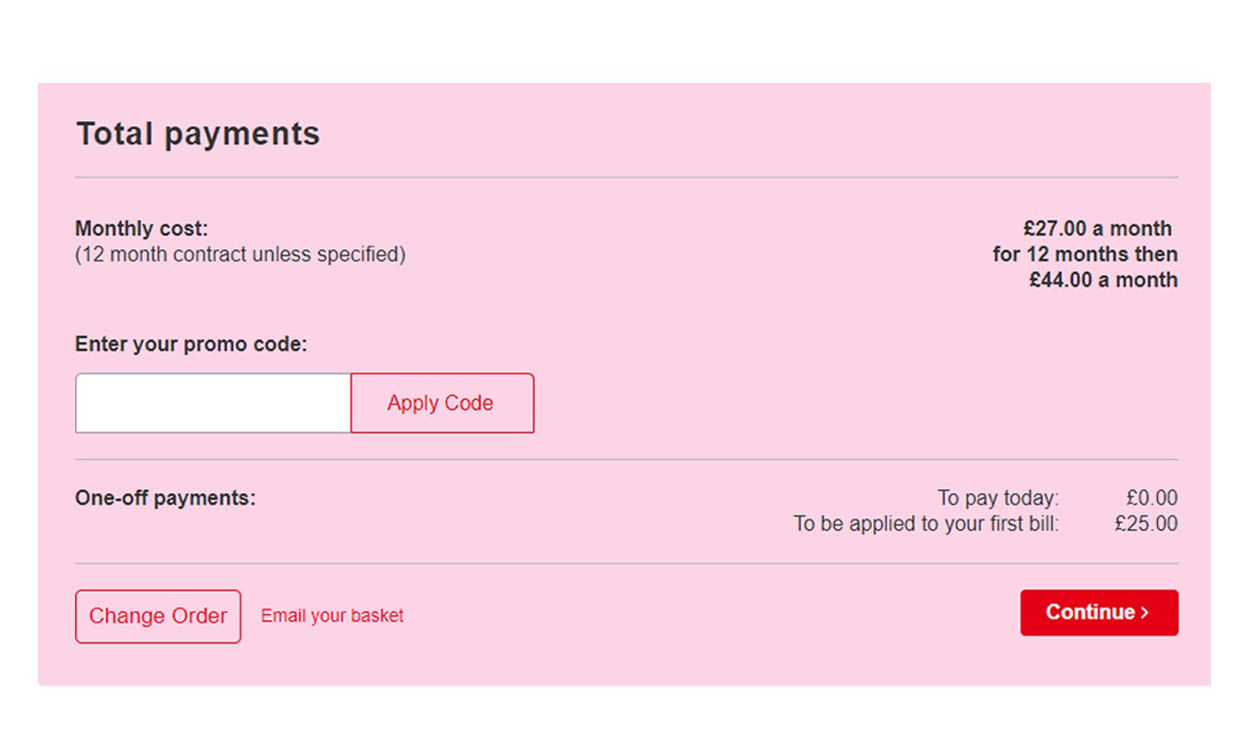Image resolution: width=1248 pixels, height=749 pixels.
Task: Open the Email your basket link
Action: pos(331,616)
